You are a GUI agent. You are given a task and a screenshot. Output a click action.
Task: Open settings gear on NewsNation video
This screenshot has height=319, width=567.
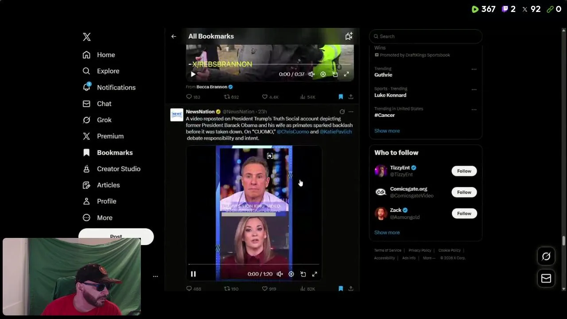click(291, 274)
